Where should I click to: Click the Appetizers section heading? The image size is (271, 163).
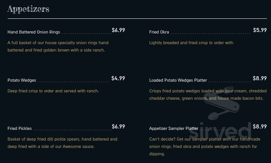(x=28, y=9)
